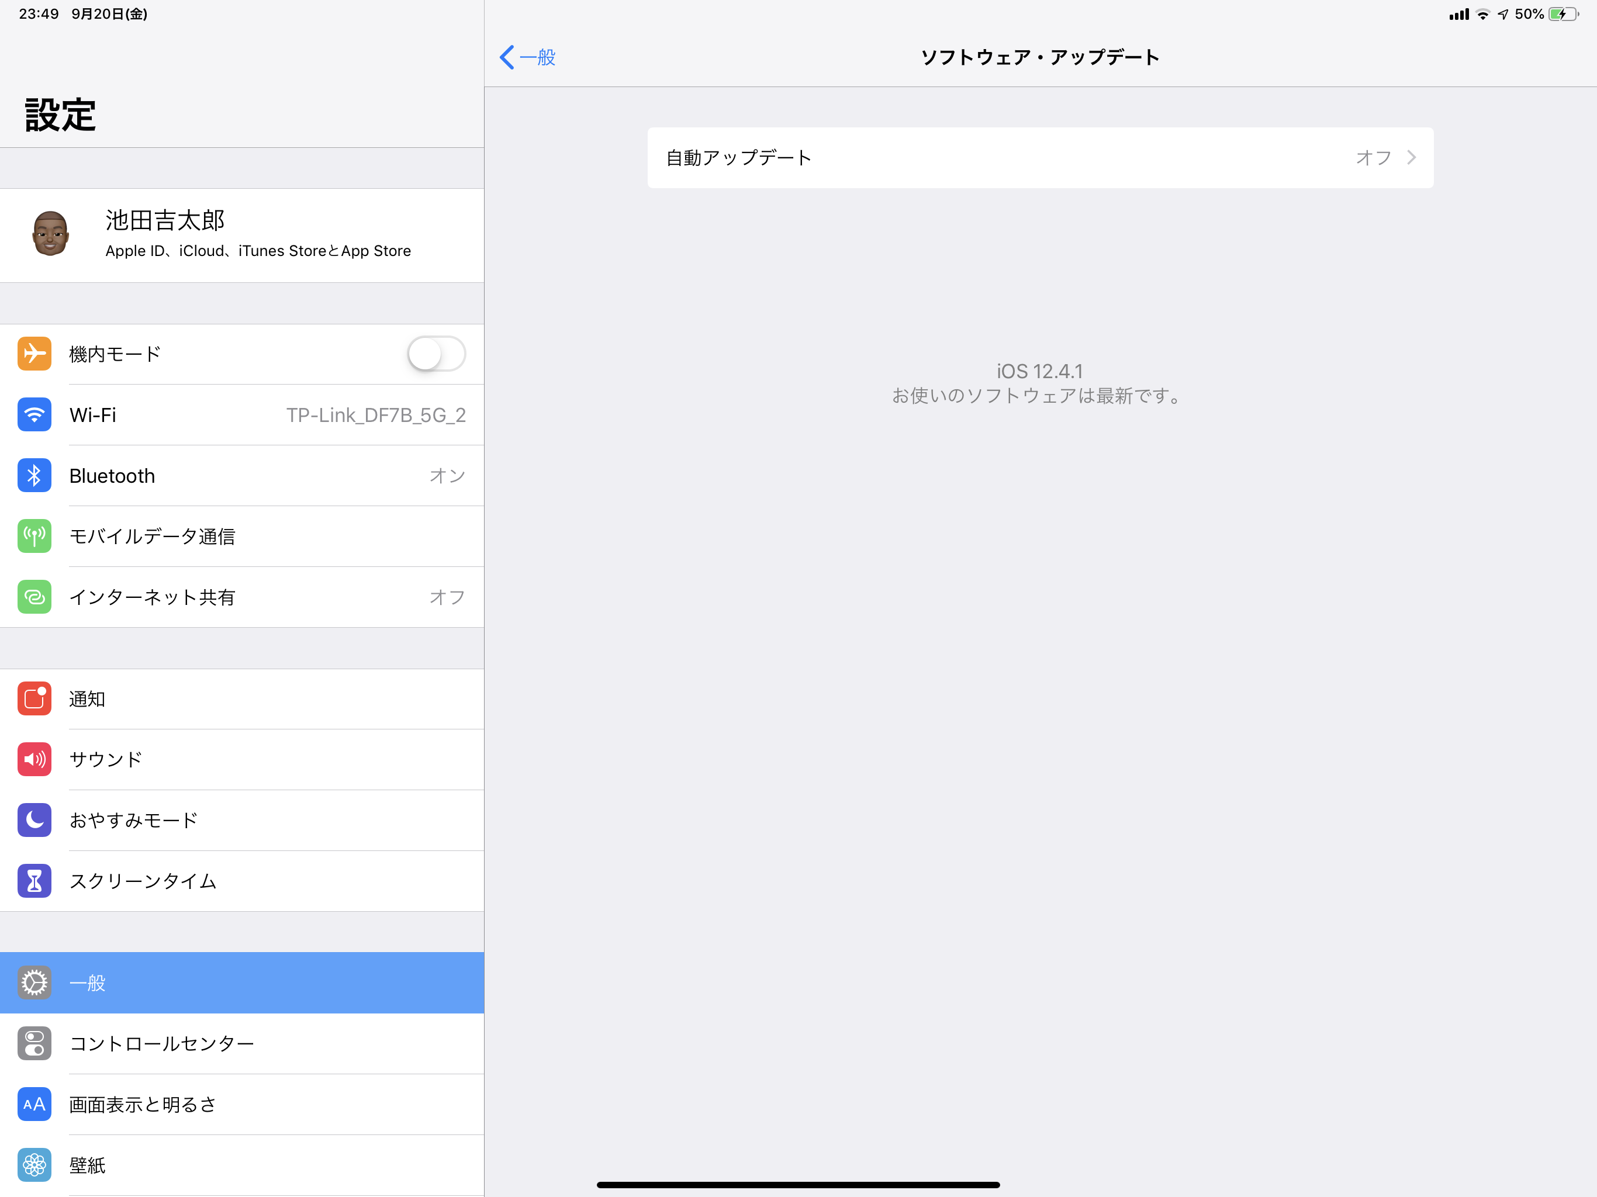Tap the Wi-Fi settings icon
The height and width of the screenshot is (1197, 1597).
(x=34, y=414)
